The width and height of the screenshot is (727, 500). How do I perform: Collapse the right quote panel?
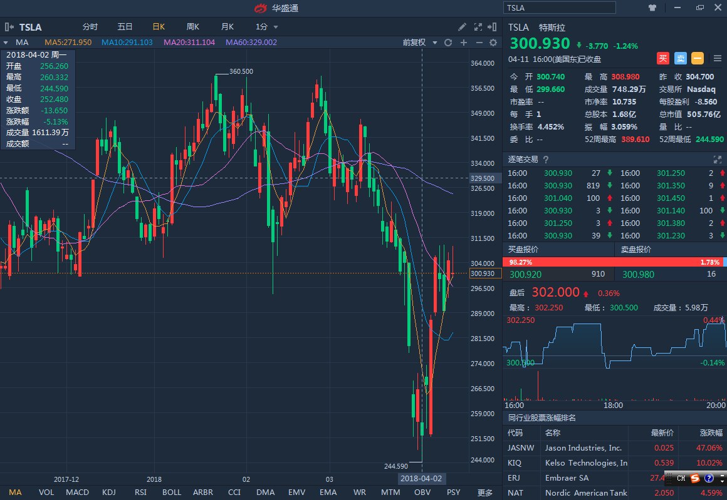tap(493, 27)
